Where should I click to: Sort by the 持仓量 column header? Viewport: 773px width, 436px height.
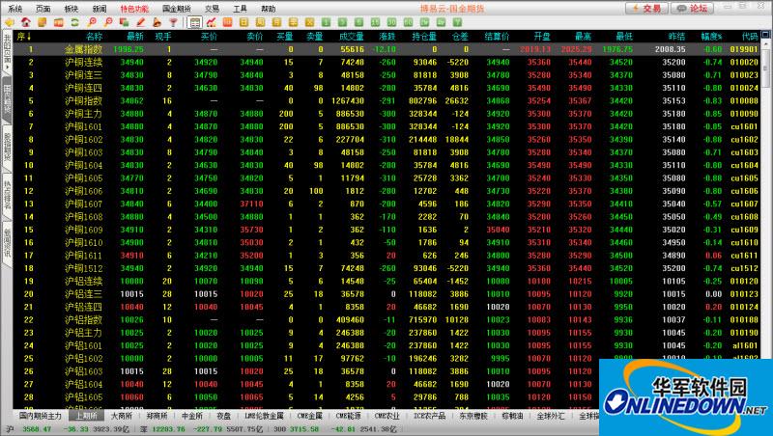click(x=424, y=36)
